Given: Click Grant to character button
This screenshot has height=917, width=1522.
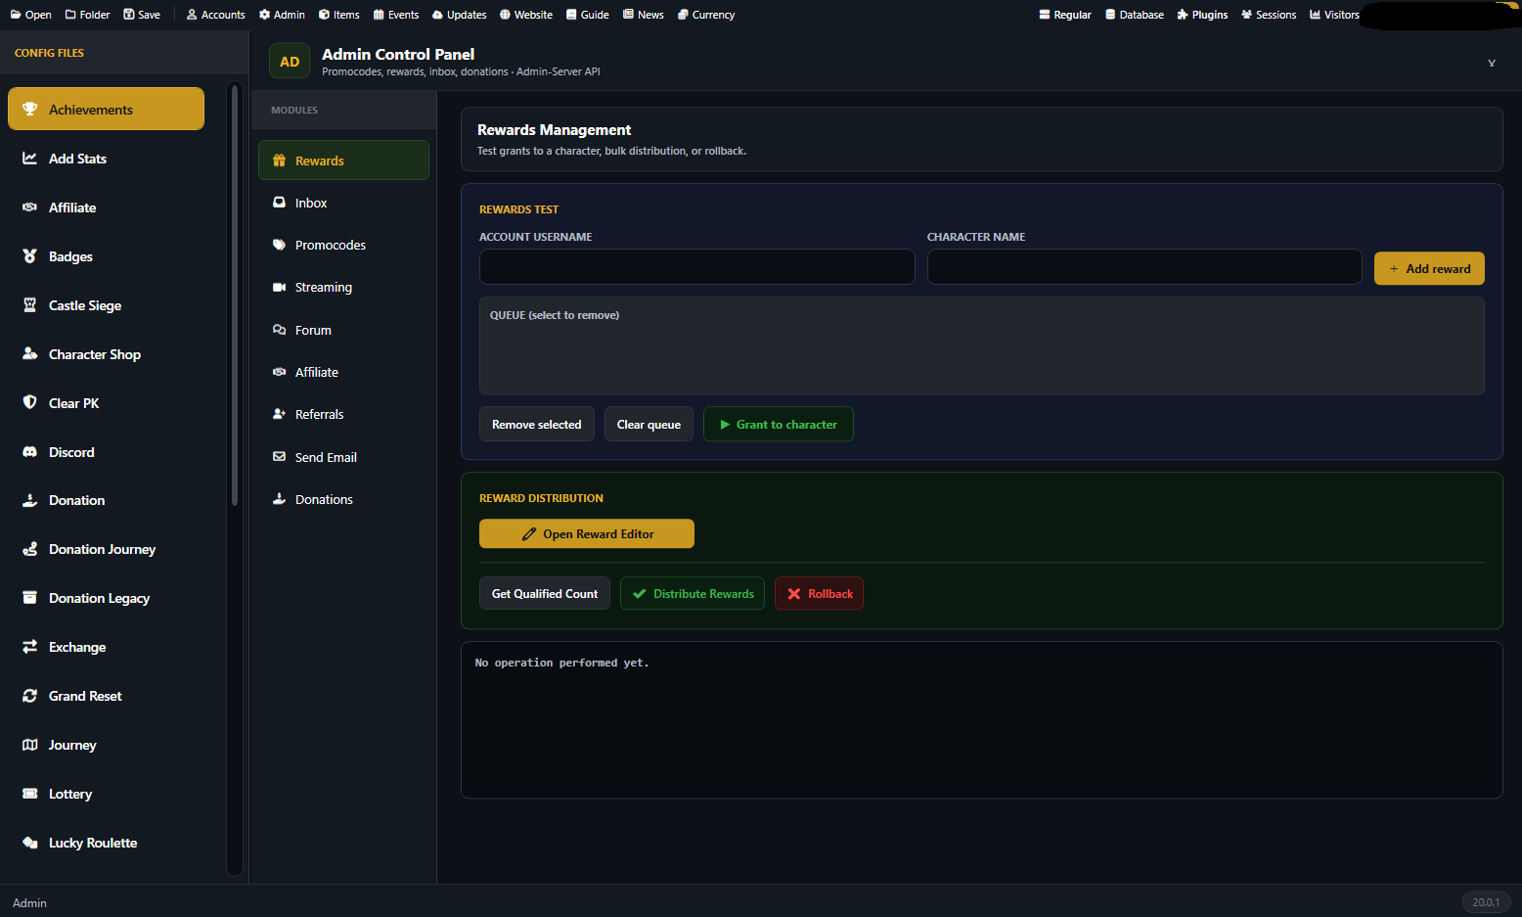Looking at the screenshot, I should click(778, 424).
